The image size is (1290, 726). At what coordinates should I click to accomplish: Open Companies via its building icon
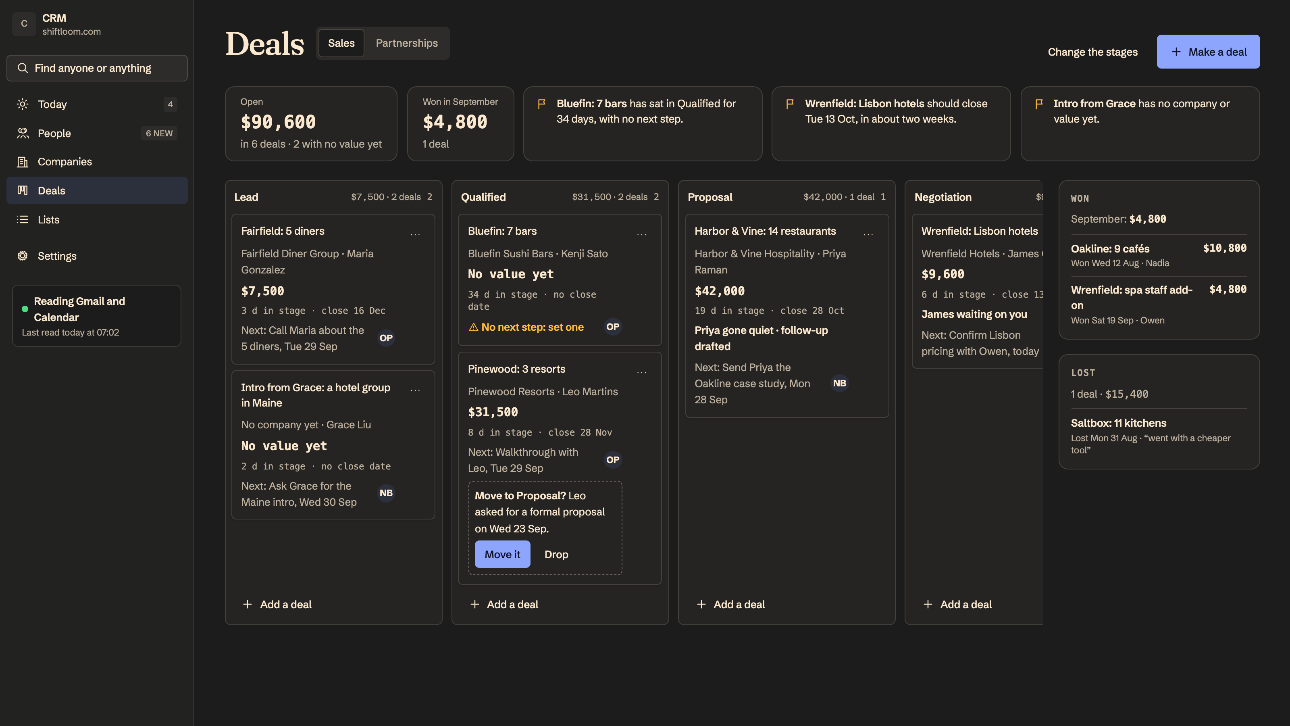pos(23,162)
